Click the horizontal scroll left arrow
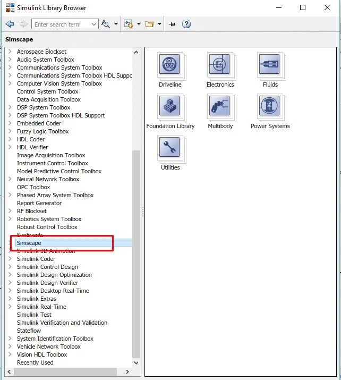Screen dimensions: 341x380 coord(9,371)
